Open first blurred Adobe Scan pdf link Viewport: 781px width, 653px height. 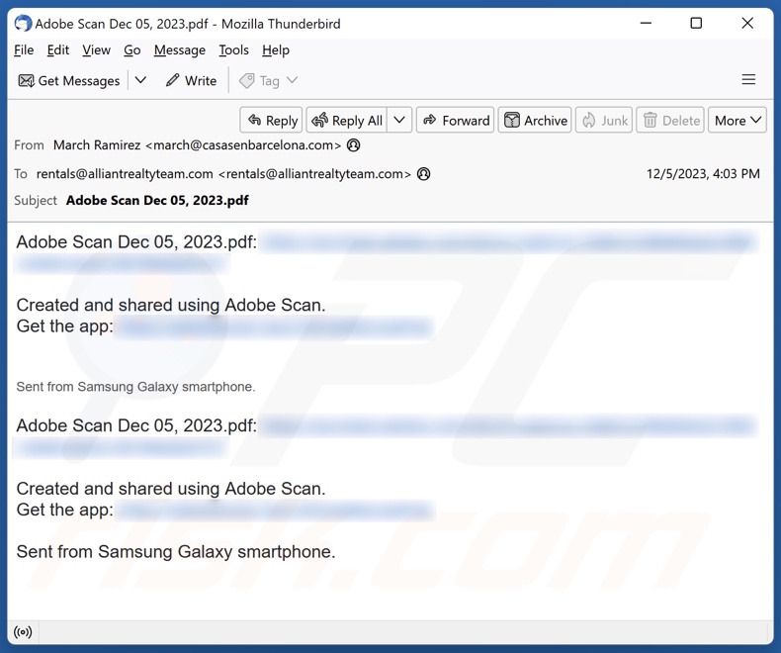click(x=508, y=242)
